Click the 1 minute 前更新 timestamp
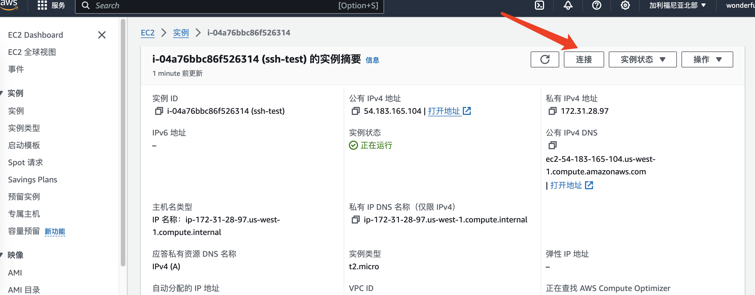The width and height of the screenshot is (755, 295). tap(177, 73)
